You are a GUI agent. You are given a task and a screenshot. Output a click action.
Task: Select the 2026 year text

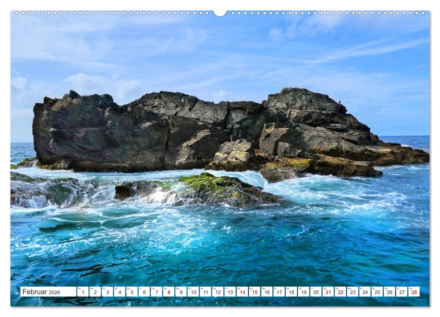(x=54, y=293)
